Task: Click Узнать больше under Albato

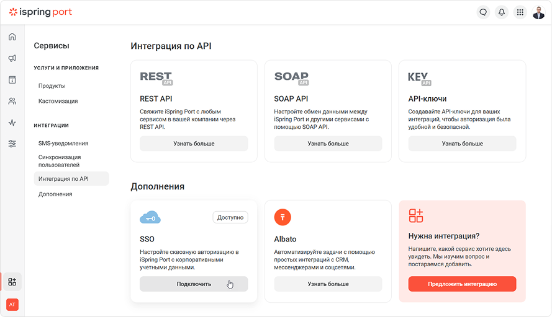Action: pyautogui.click(x=328, y=284)
